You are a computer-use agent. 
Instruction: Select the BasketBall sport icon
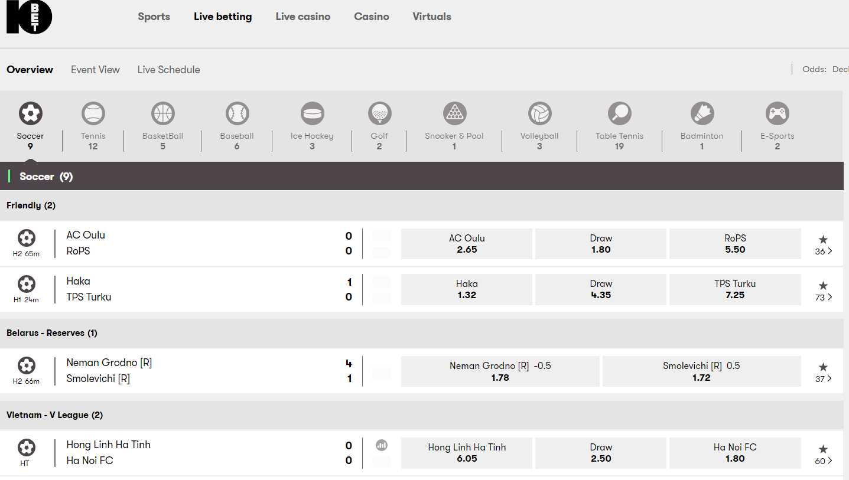coord(163,113)
